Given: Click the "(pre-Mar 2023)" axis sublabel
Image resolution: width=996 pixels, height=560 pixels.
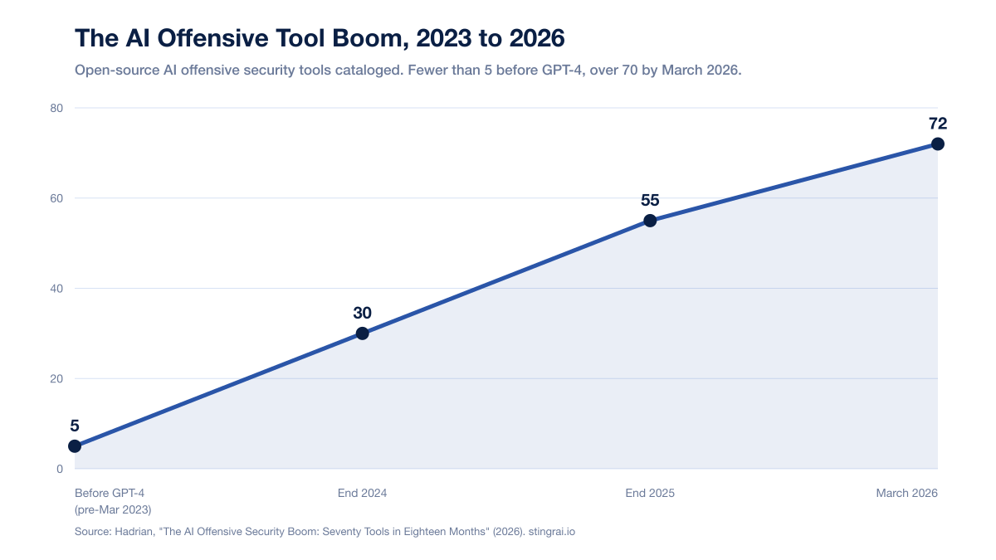Looking at the screenshot, I should click(x=113, y=509).
